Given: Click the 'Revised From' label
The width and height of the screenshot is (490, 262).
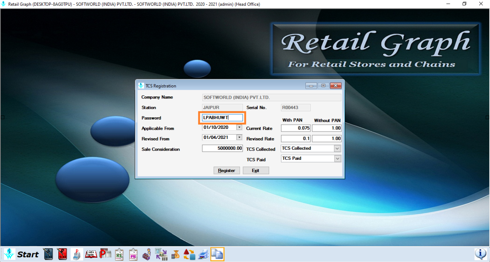Looking at the screenshot, I should [x=156, y=139].
